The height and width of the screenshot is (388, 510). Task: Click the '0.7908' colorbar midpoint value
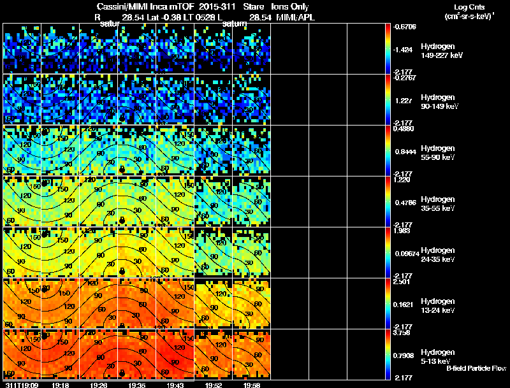[x=404, y=356]
